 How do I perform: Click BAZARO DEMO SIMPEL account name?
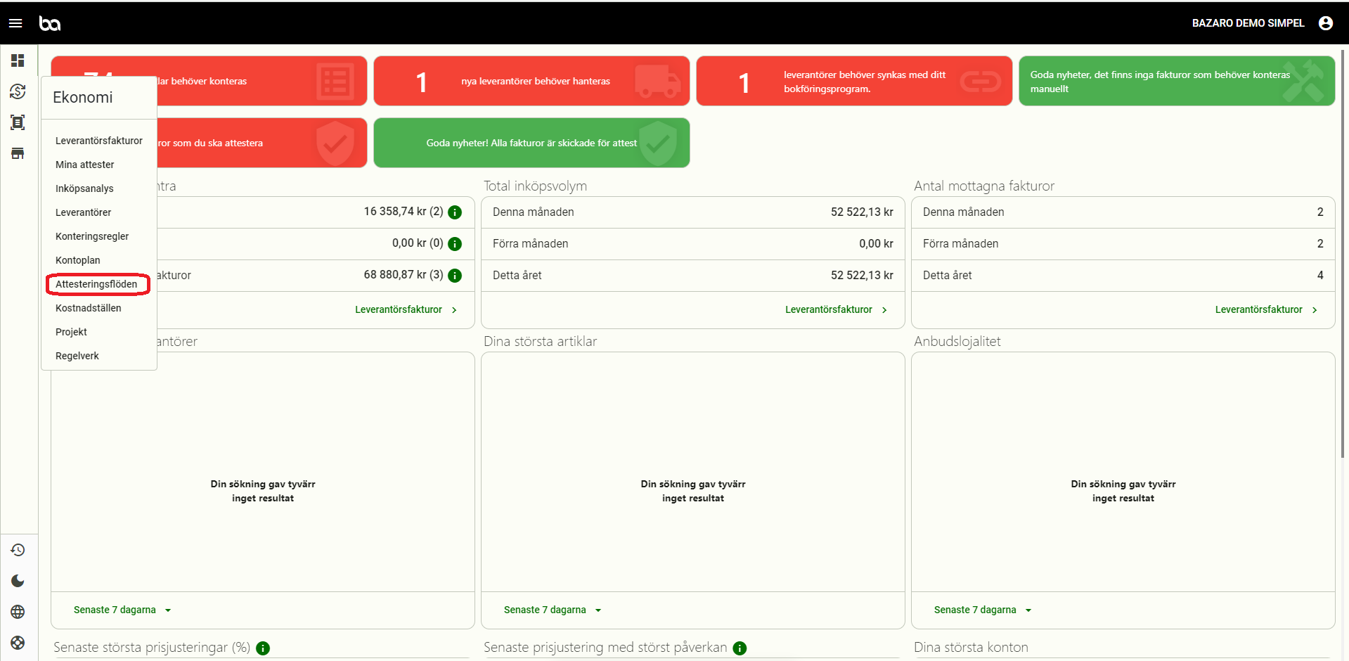coord(1248,23)
